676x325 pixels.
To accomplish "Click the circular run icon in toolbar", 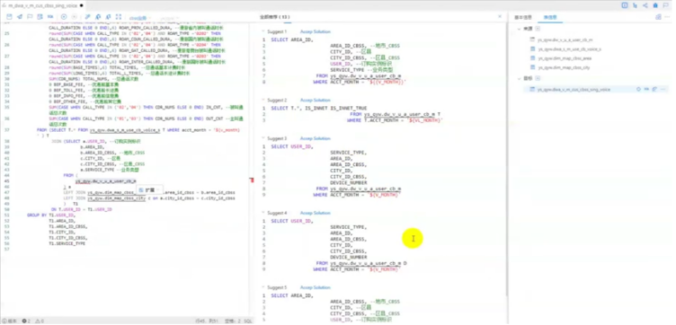I will point(64,17).
